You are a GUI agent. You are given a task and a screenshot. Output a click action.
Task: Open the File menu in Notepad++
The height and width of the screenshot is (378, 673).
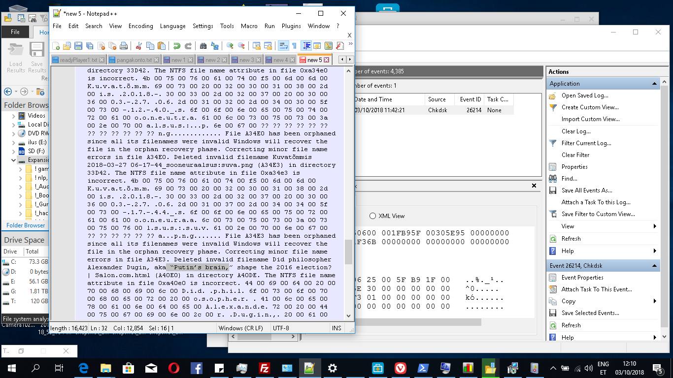coord(57,26)
